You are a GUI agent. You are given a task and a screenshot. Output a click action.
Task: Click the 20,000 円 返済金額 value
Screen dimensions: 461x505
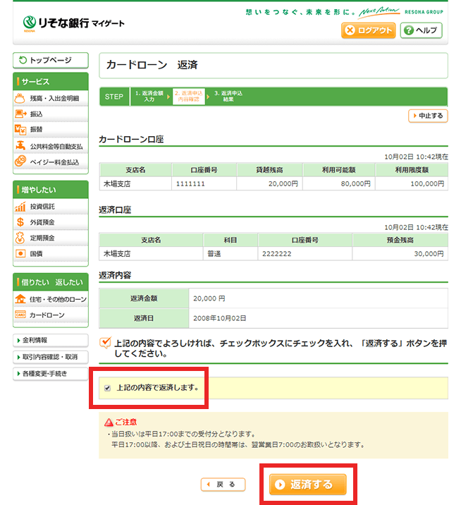209,298
